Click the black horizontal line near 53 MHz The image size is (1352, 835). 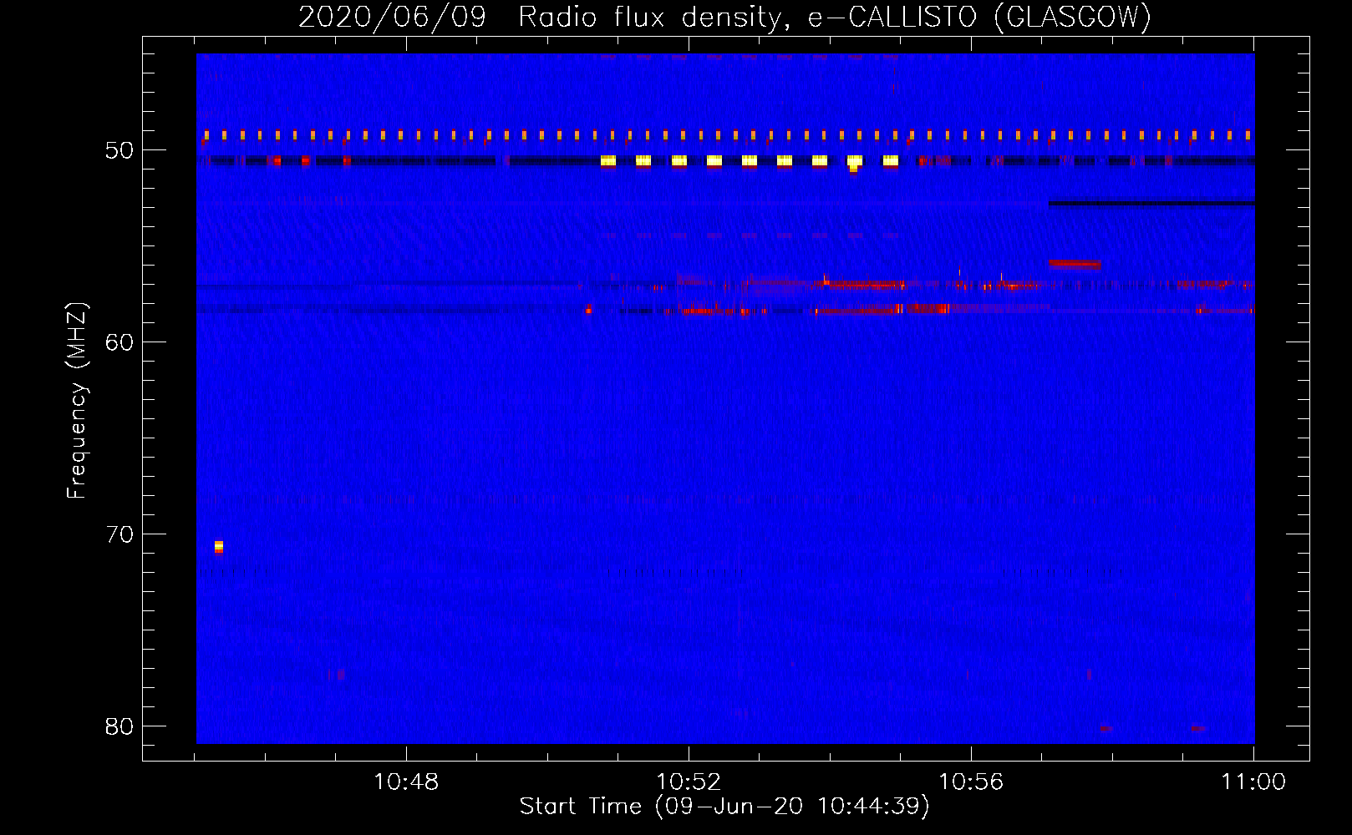point(1151,203)
